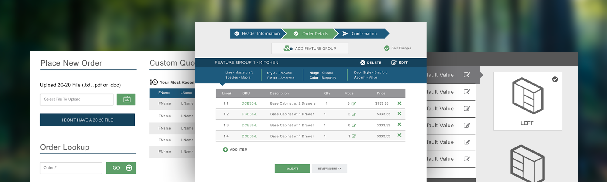The image size is (607, 182).
Task: Go to the Order Details step
Action: pyautogui.click(x=311, y=34)
